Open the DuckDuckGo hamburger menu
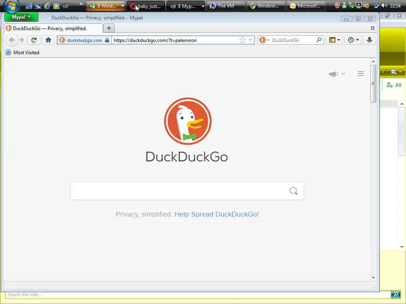The width and height of the screenshot is (406, 304). pyautogui.click(x=360, y=74)
